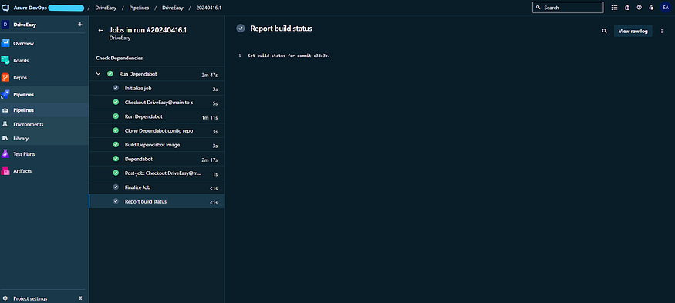Click the log search magnifier icon
675x303 pixels.
tap(604, 31)
